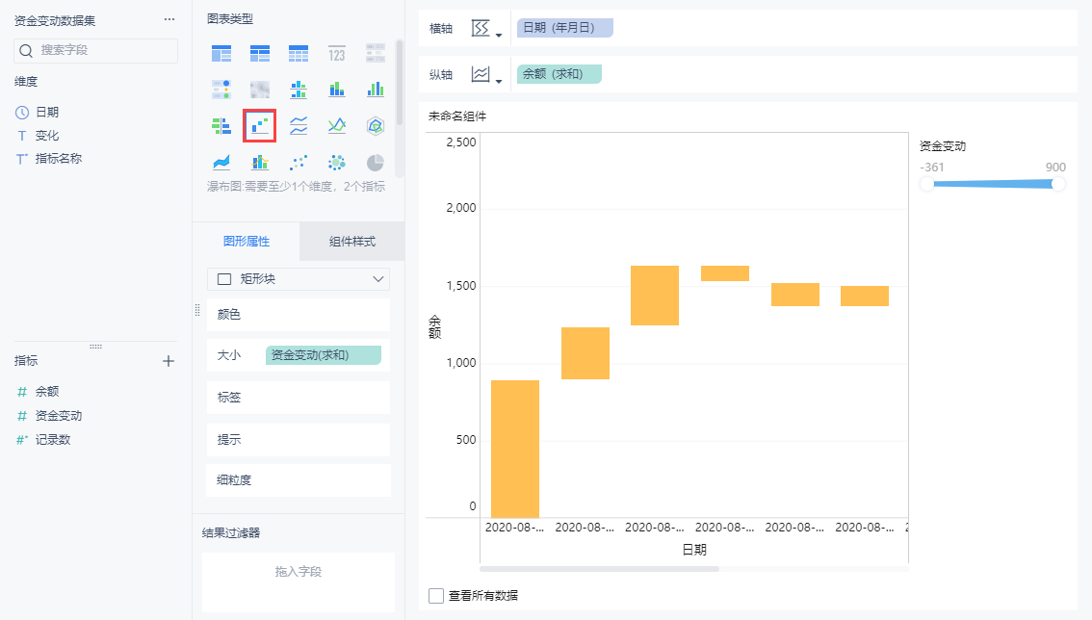The width and height of the screenshot is (1092, 620).
Task: Click the 标签 attribute box
Action: 299,397
